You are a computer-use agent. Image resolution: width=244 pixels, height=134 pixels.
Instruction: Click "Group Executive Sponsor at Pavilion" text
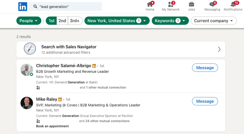click(106, 116)
